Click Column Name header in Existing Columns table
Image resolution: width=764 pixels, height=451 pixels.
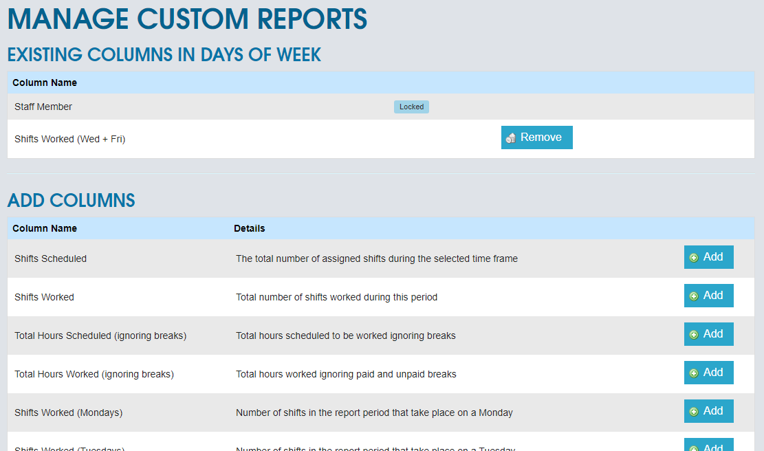(x=45, y=82)
